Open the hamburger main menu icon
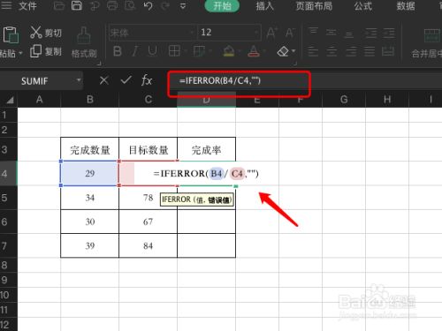442x331 pixels. (x=6, y=5)
